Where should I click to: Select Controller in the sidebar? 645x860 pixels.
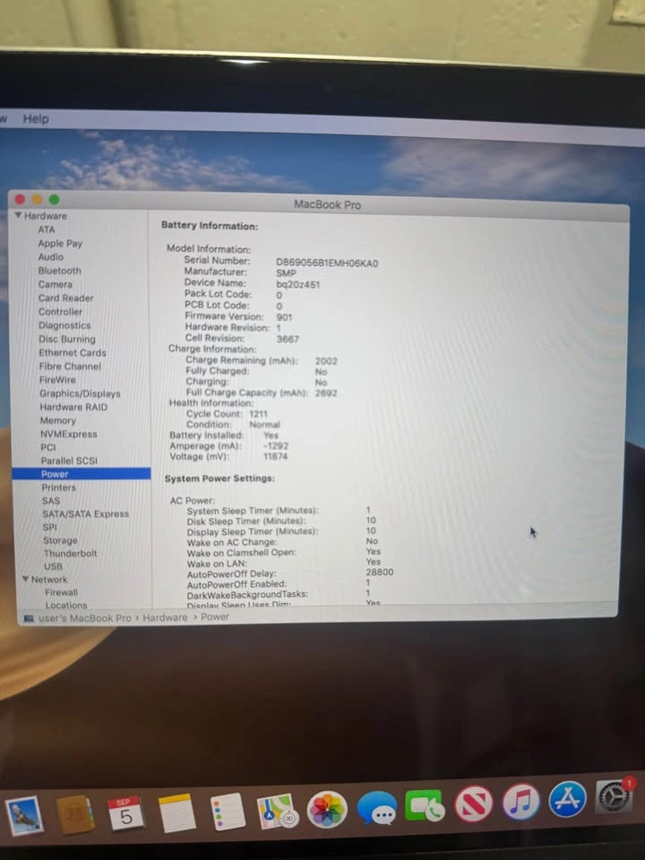[x=60, y=312]
